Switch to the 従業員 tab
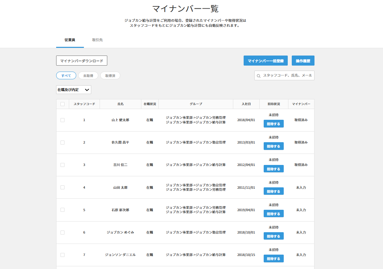 tap(70, 40)
